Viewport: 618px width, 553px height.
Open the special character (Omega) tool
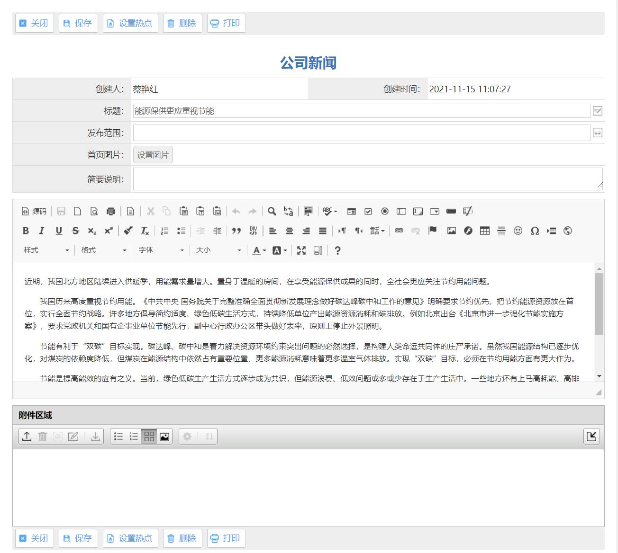pos(535,231)
